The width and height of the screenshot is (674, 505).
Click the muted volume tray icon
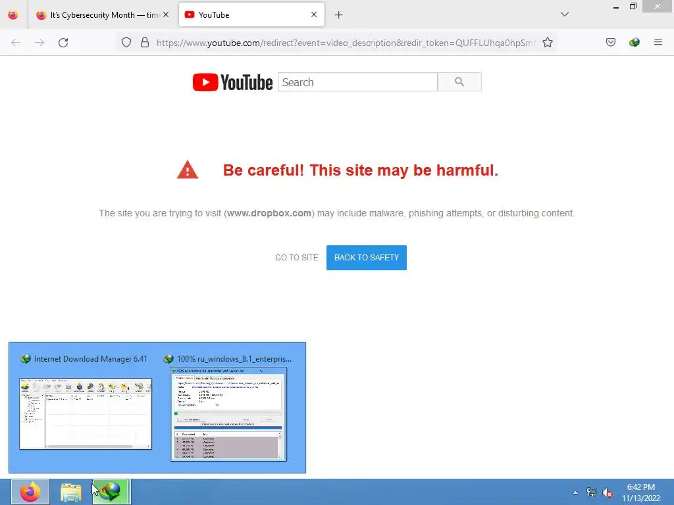608,493
